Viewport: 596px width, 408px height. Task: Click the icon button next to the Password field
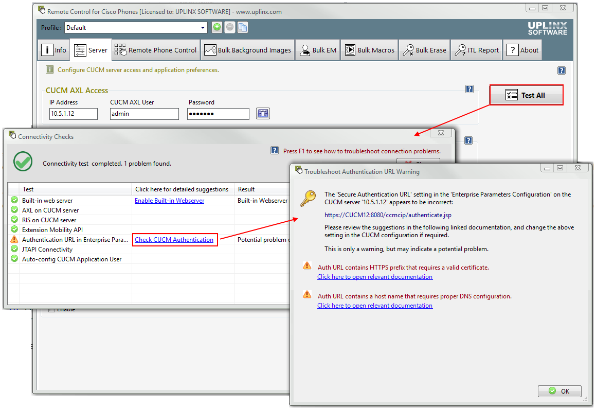tap(263, 113)
